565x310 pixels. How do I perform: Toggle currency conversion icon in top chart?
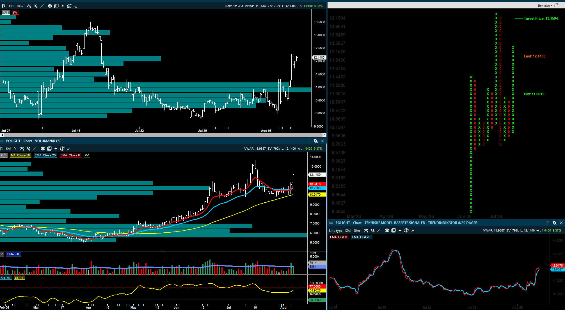[x=69, y=6]
